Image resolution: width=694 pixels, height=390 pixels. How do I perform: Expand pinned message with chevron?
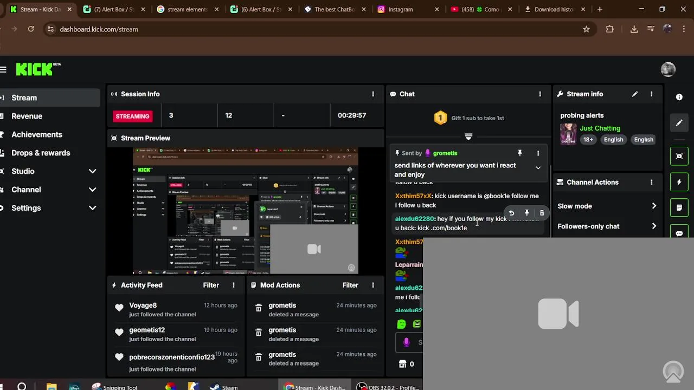tap(538, 168)
